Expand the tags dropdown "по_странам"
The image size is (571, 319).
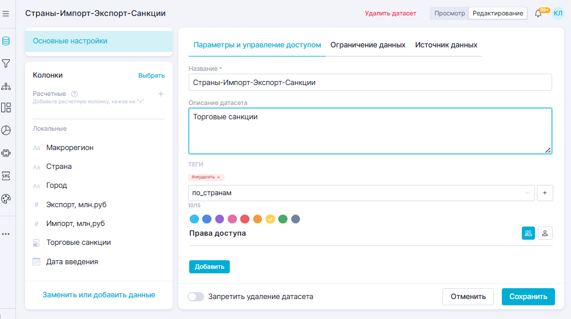(526, 193)
